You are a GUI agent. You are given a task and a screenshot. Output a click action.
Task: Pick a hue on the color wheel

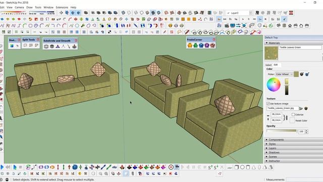274,84
